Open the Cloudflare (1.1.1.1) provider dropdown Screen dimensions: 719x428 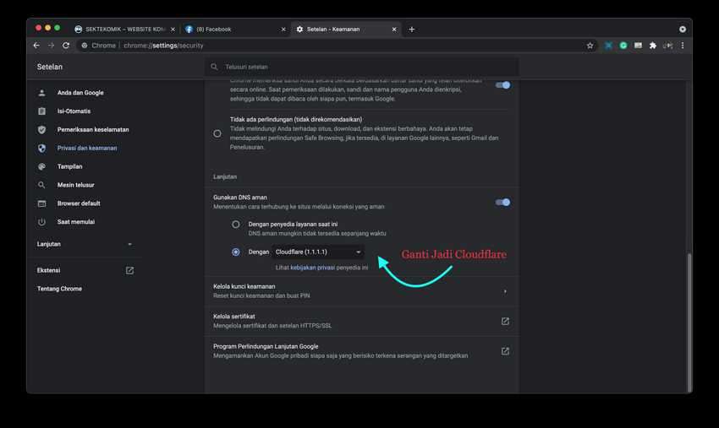tap(318, 252)
